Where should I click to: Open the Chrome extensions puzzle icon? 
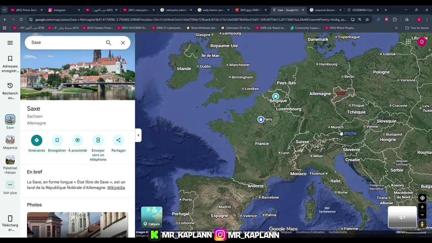[x=395, y=20]
